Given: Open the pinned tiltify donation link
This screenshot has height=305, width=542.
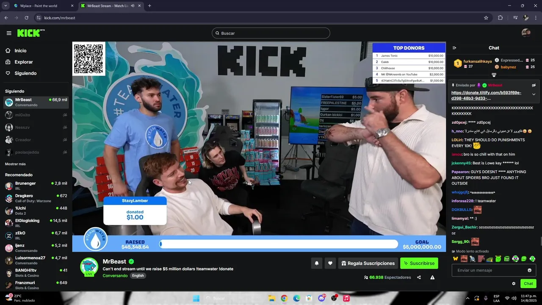Looking at the screenshot, I should [486, 95].
